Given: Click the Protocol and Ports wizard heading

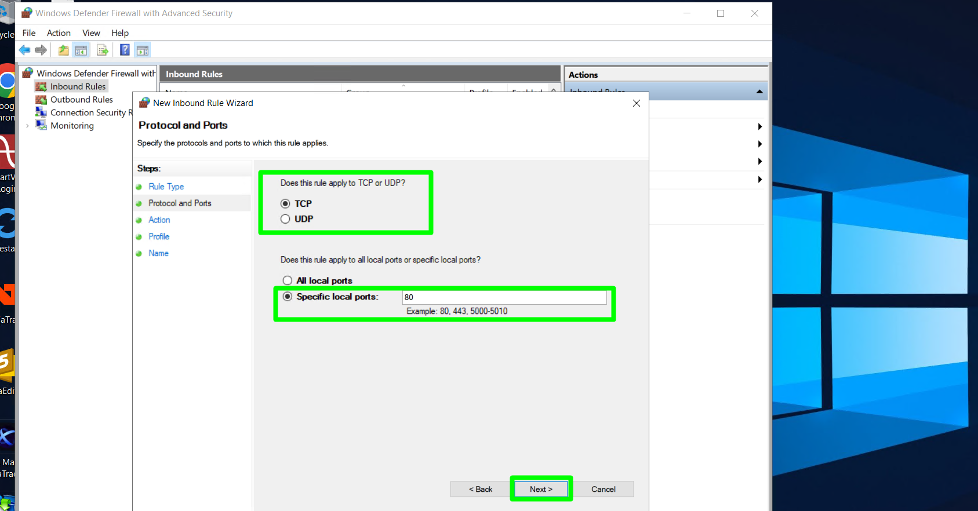Looking at the screenshot, I should point(183,125).
